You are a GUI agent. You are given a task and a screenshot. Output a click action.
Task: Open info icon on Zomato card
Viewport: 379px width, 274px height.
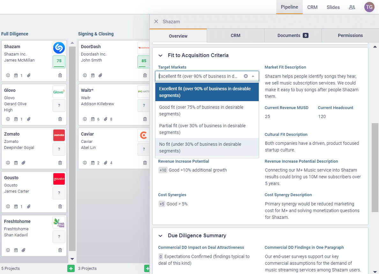[x=8, y=163]
